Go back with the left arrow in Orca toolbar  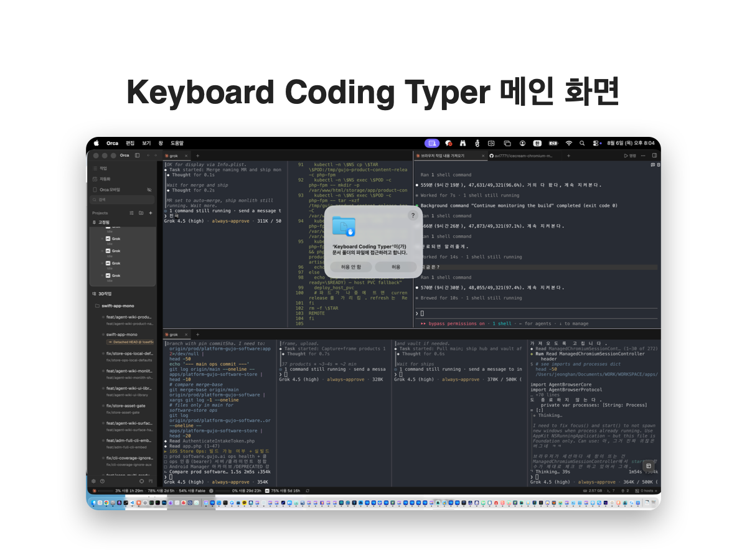[x=148, y=155]
